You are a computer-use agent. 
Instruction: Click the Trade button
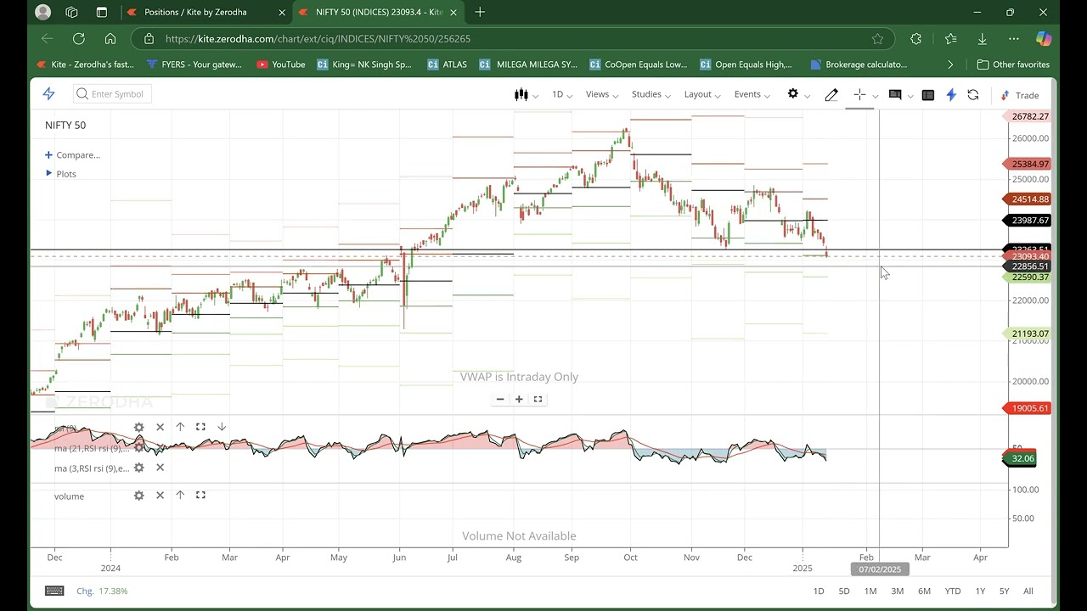coord(1020,95)
